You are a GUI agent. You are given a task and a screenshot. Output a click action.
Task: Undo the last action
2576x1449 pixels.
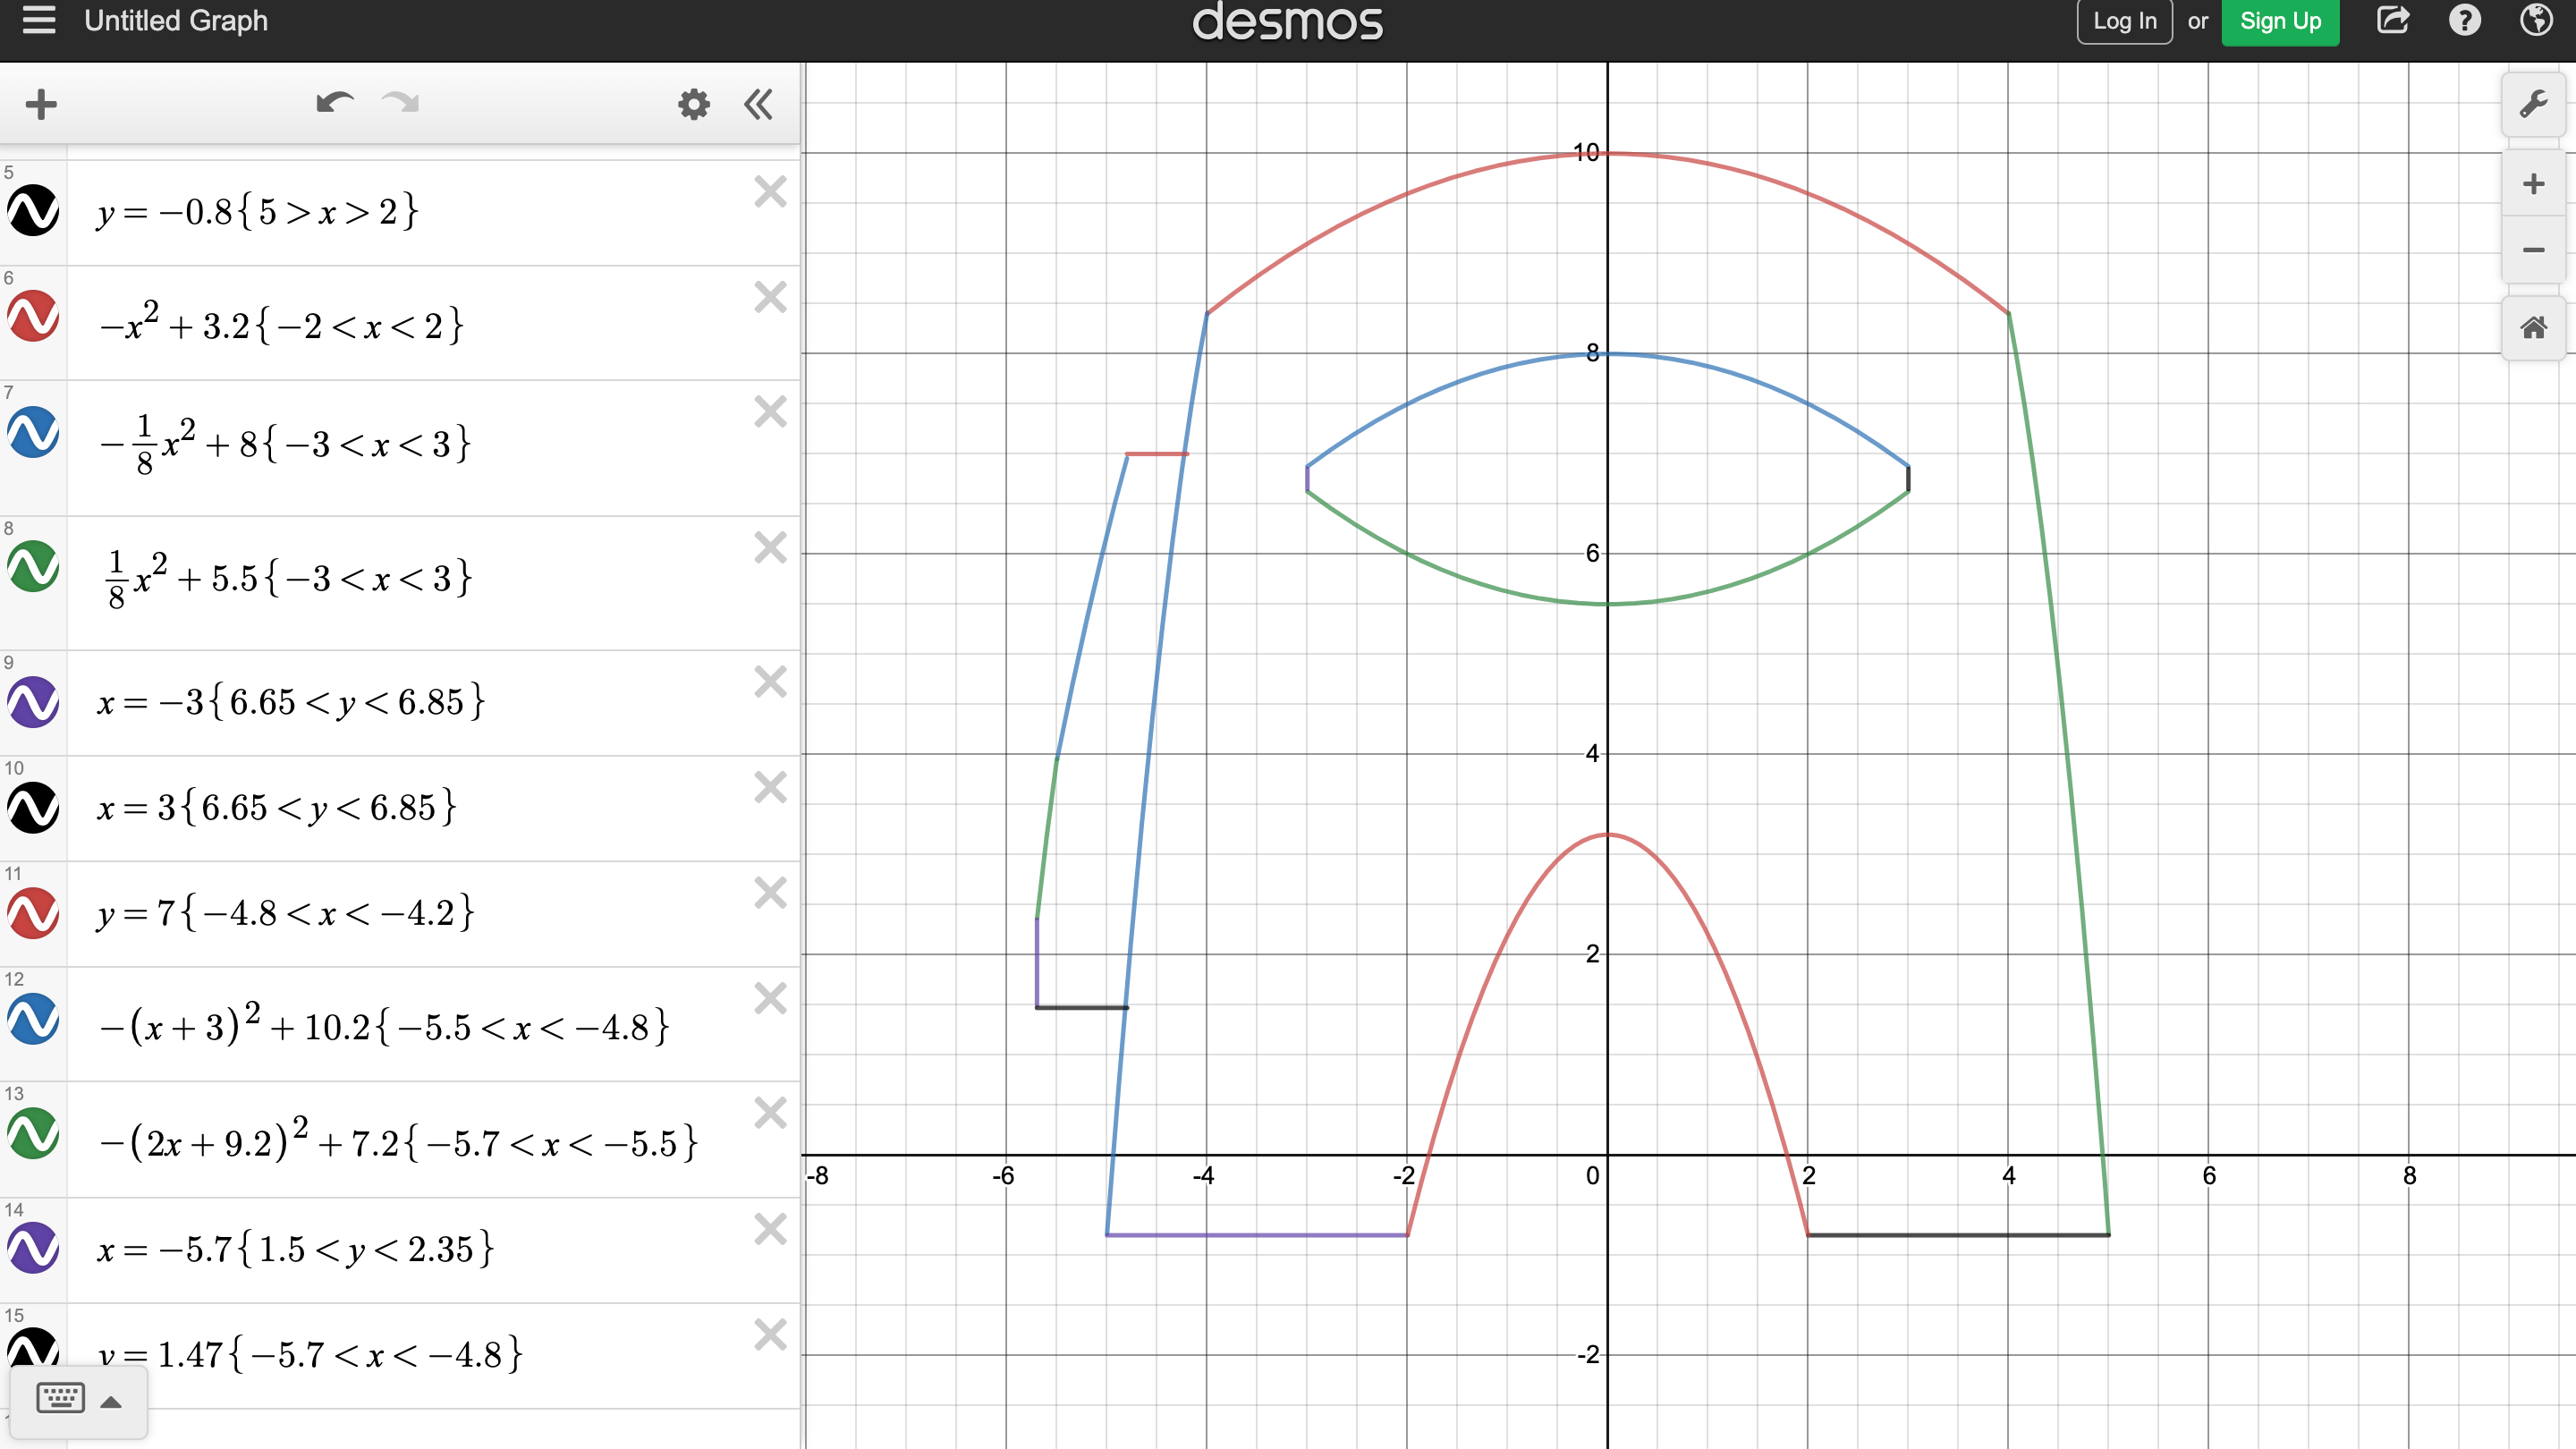pos(334,103)
